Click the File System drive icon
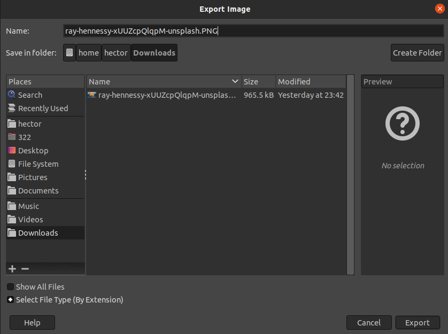448x334 pixels. pos(12,164)
